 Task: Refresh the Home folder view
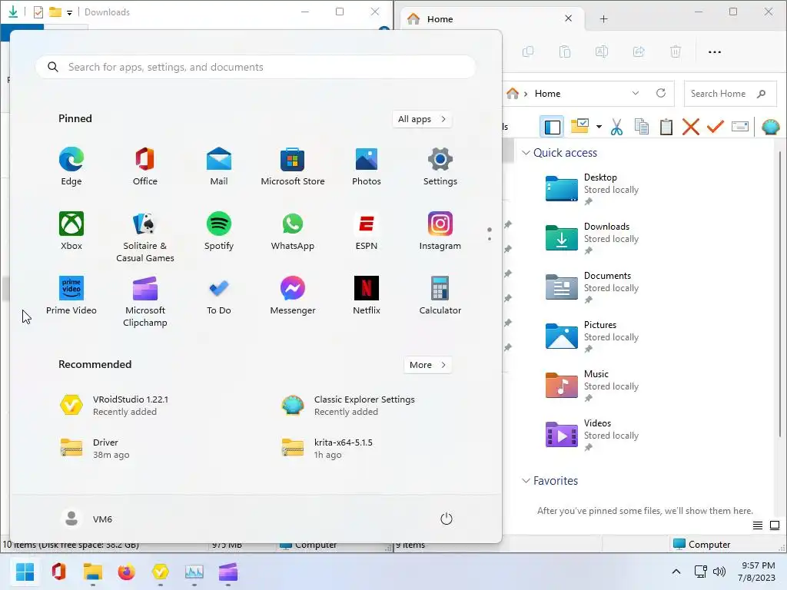661,93
